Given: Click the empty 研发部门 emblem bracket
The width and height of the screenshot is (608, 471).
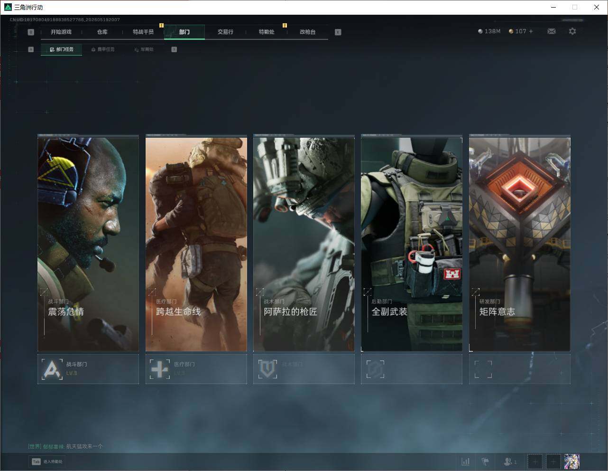Looking at the screenshot, I should (483, 369).
